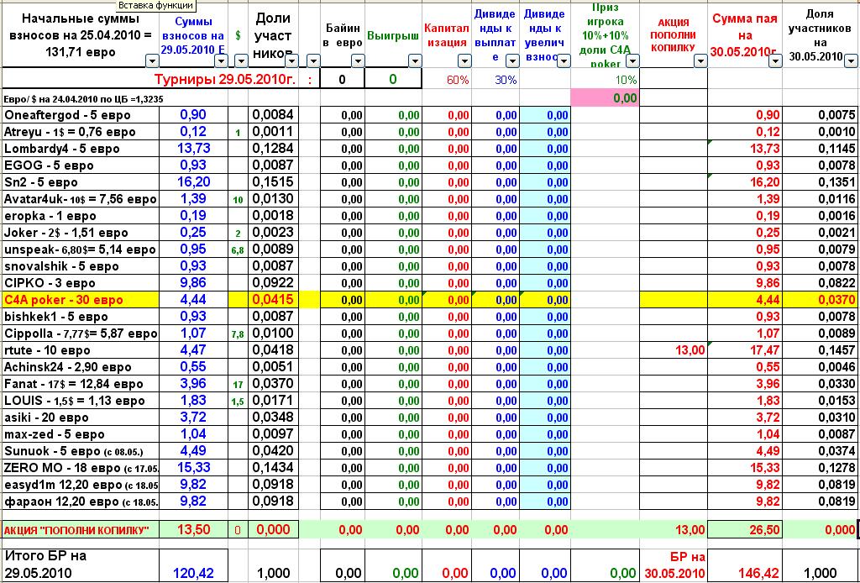Open the $ column filter dropdown
Screen dimensions: 860x583
tap(240, 60)
